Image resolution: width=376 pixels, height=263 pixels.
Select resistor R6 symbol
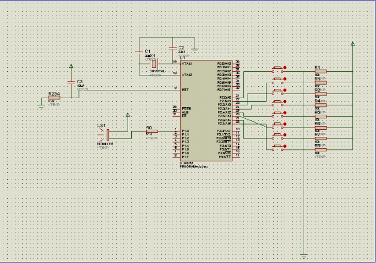pos(321,128)
